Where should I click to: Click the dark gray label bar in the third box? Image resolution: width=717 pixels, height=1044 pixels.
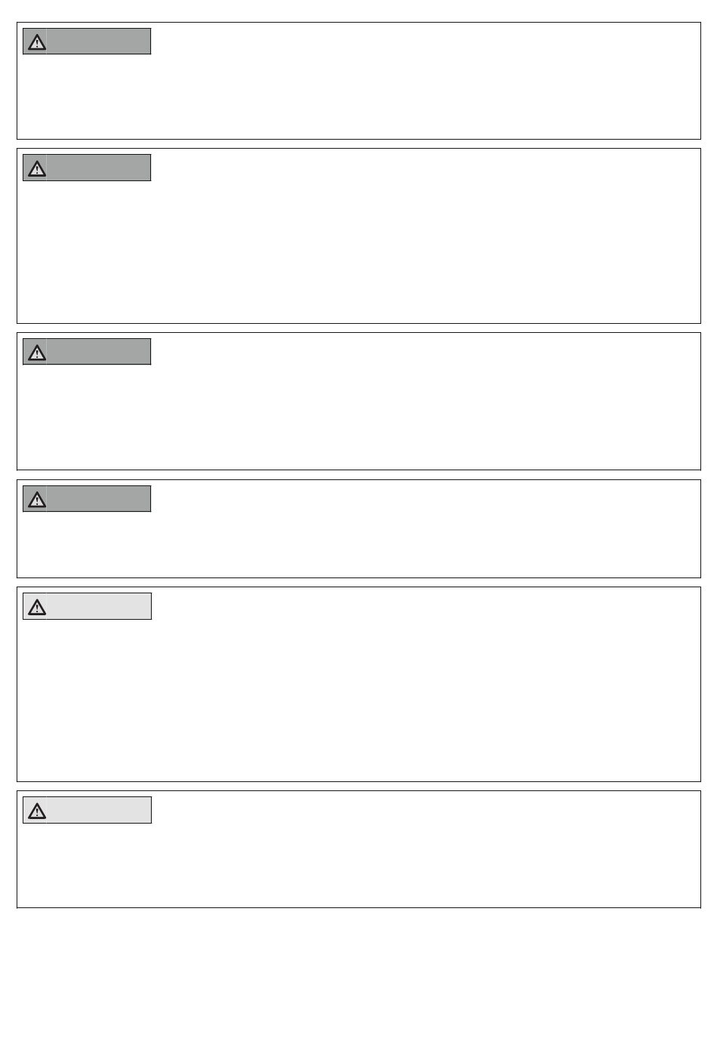(87, 352)
